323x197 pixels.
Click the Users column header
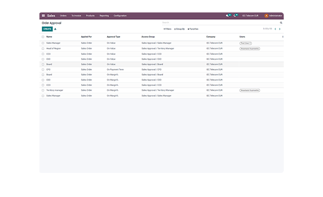(x=242, y=37)
